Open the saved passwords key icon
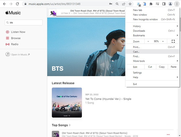The width and height of the screenshot is (181, 137). coord(111,4)
